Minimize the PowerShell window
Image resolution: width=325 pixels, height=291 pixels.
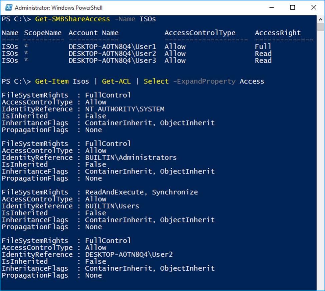(271, 7)
